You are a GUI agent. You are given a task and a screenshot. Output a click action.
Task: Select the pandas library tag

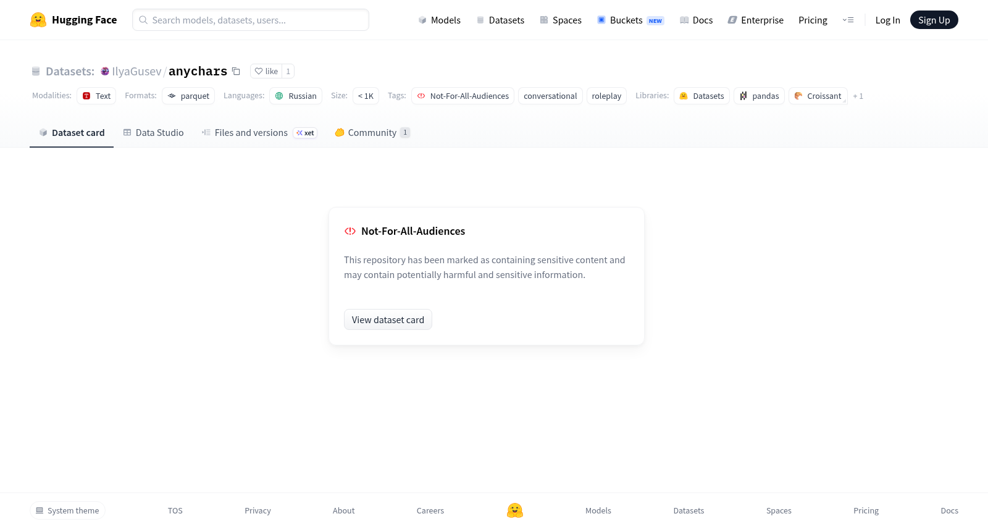click(x=760, y=96)
